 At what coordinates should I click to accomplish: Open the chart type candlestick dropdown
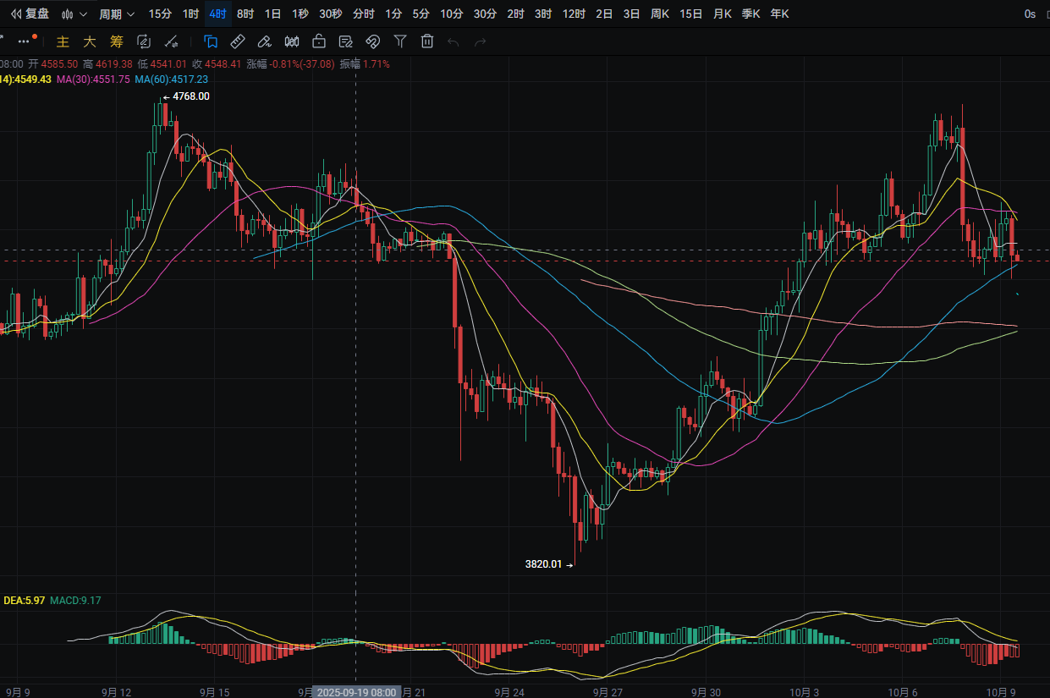(x=74, y=14)
